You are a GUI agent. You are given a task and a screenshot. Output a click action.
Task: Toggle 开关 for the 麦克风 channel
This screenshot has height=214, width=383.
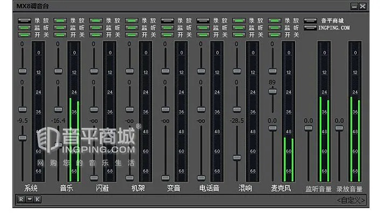(275, 35)
